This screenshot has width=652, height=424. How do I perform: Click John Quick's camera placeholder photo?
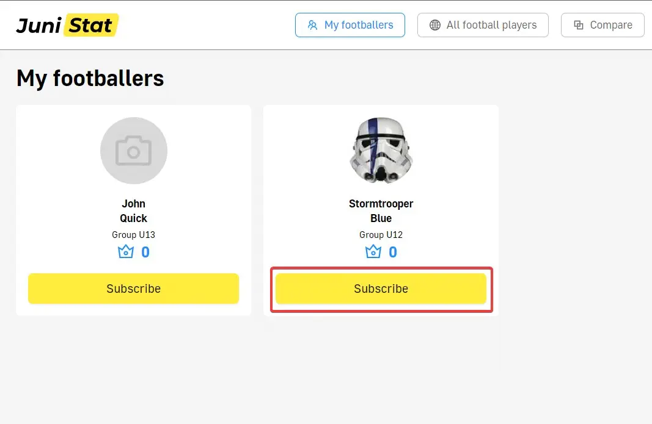[x=134, y=151]
